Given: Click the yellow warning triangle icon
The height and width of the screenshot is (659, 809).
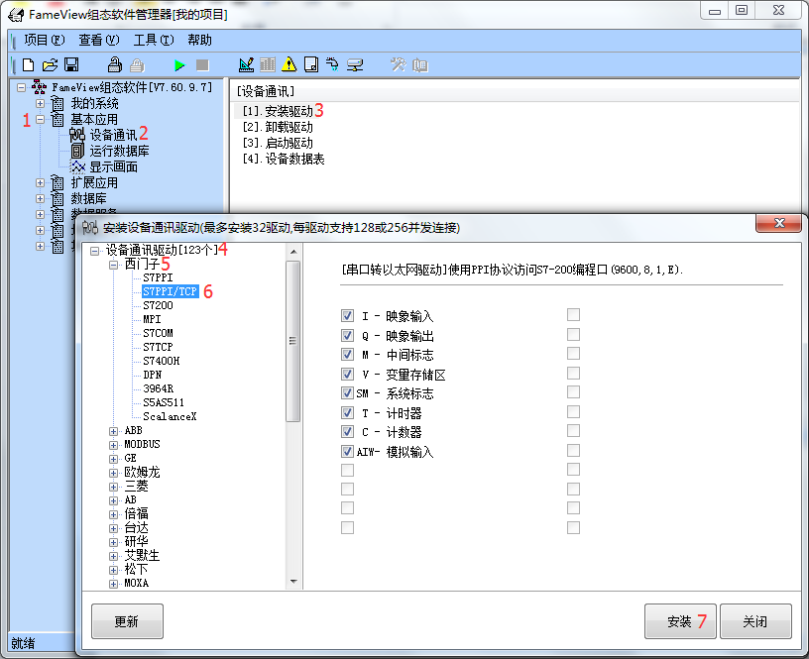Looking at the screenshot, I should pyautogui.click(x=289, y=65).
